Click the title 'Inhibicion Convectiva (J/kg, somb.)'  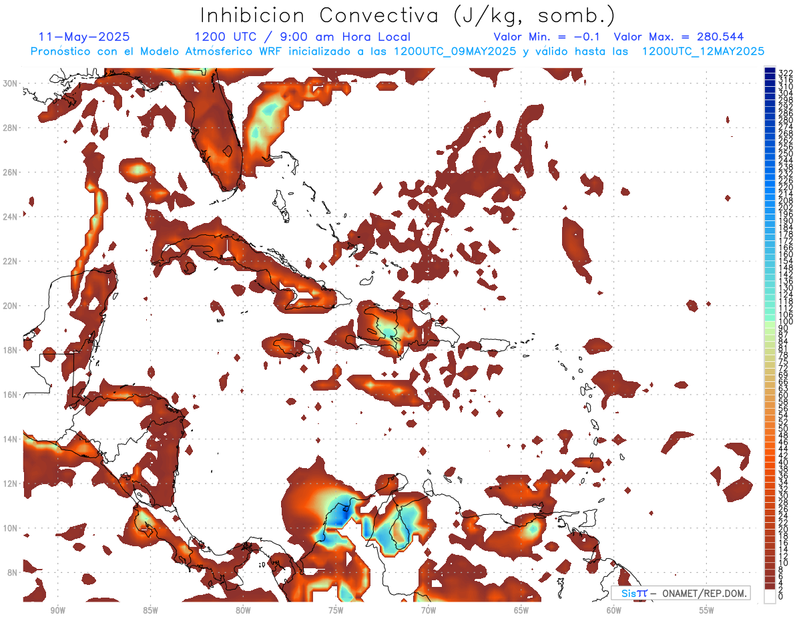click(408, 15)
